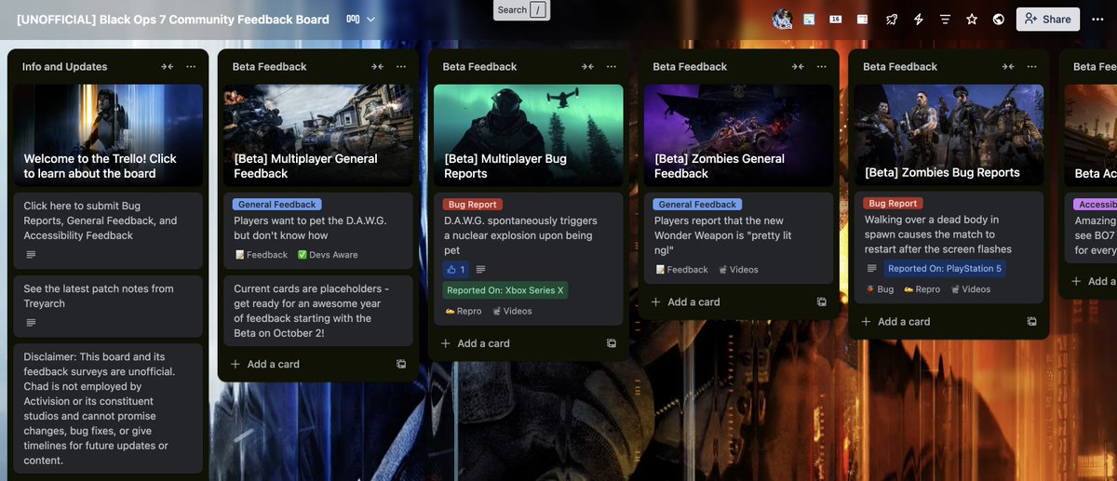Open the board Filter icon

pos(946,20)
